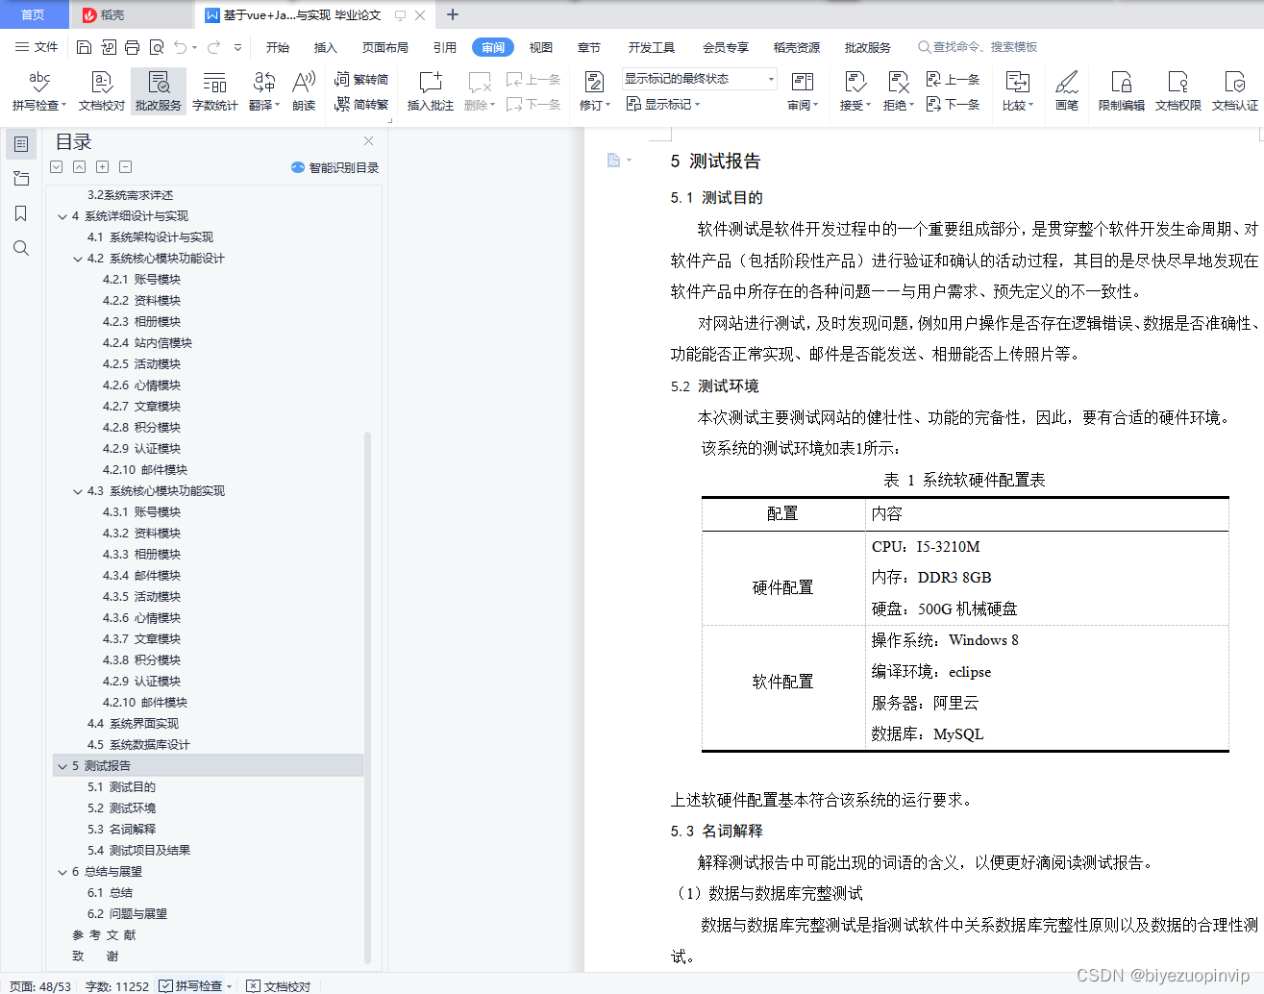Screen dimensions: 1264x994
Task: Open 显示标记的最终状态 dropdown
Action: point(699,79)
